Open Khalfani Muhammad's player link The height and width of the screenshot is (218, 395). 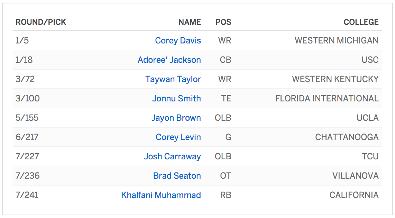pos(161,195)
